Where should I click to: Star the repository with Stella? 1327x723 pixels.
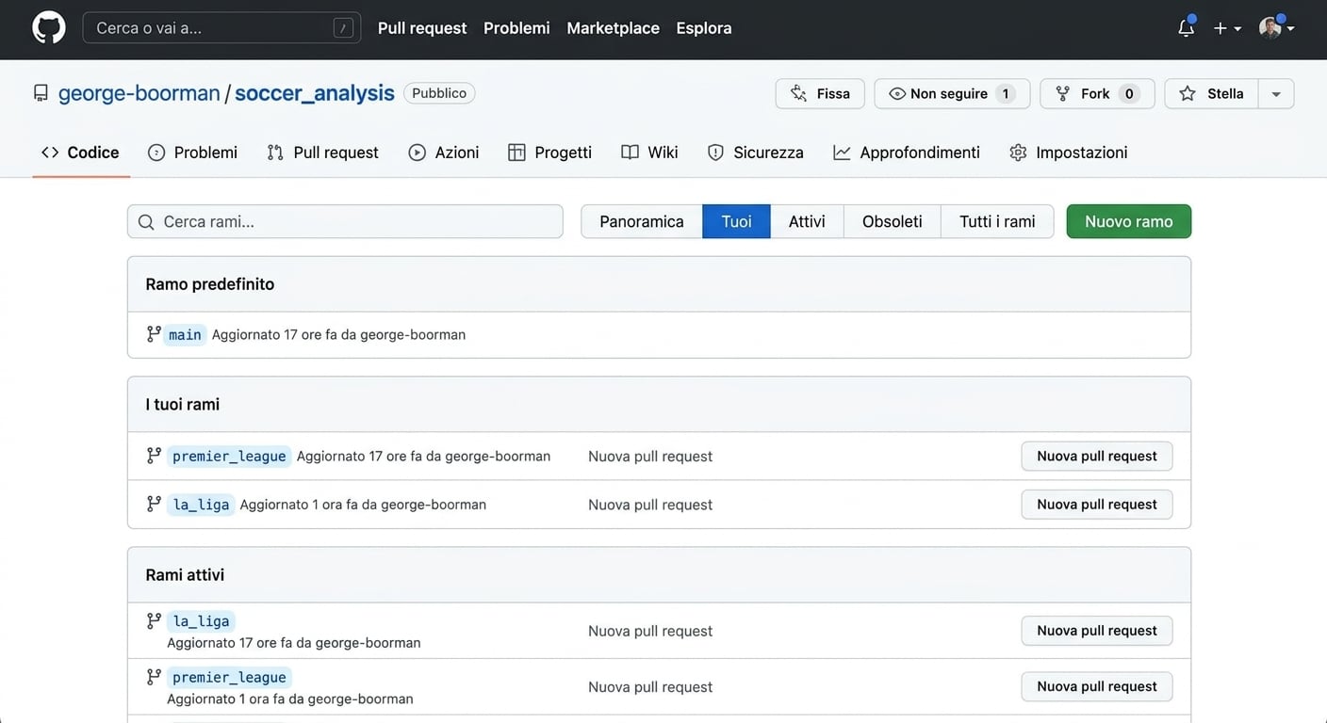[x=1212, y=93]
